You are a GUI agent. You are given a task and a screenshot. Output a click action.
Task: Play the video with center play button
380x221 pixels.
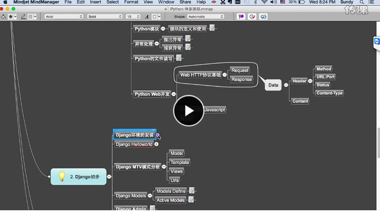tap(188, 111)
